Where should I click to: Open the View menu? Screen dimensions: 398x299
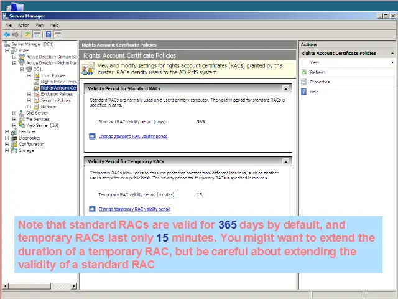tap(40, 25)
